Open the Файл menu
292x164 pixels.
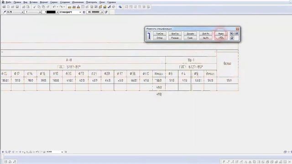click(8, 2)
